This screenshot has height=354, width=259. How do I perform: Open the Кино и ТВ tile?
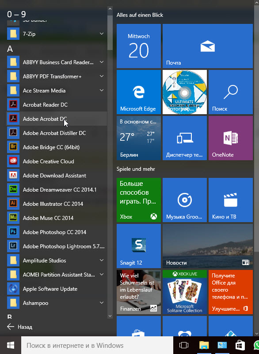coord(231,200)
